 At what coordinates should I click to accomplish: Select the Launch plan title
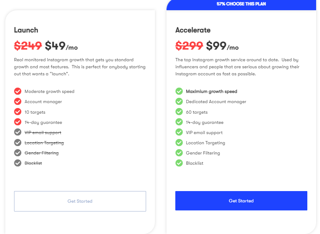26,30
